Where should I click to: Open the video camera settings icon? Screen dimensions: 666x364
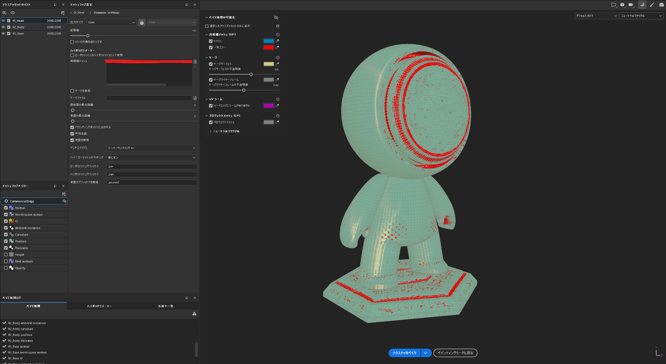click(631, 5)
